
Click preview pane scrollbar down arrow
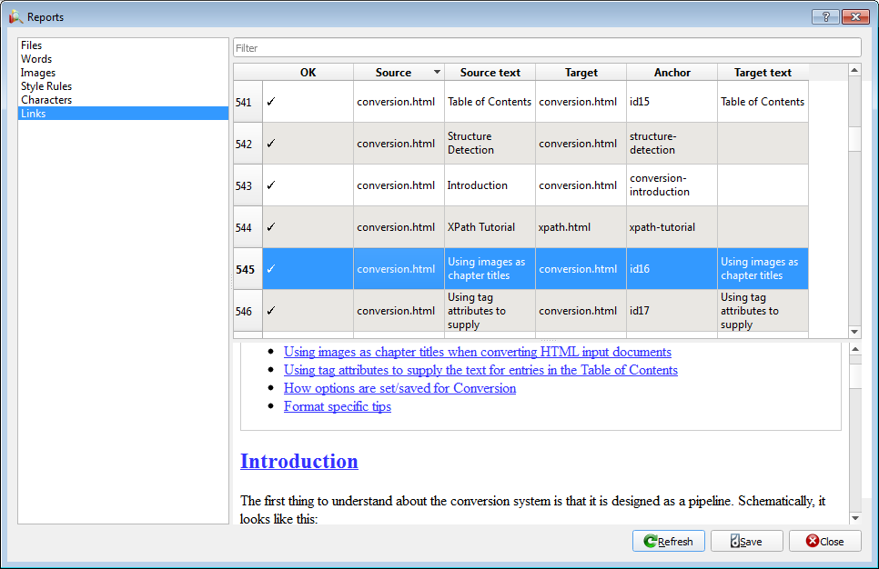(x=855, y=518)
